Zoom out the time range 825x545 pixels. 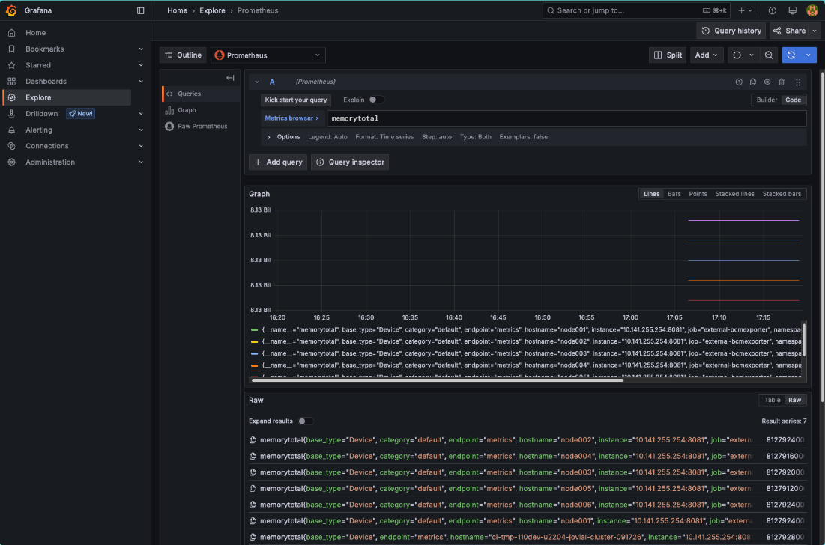[769, 55]
